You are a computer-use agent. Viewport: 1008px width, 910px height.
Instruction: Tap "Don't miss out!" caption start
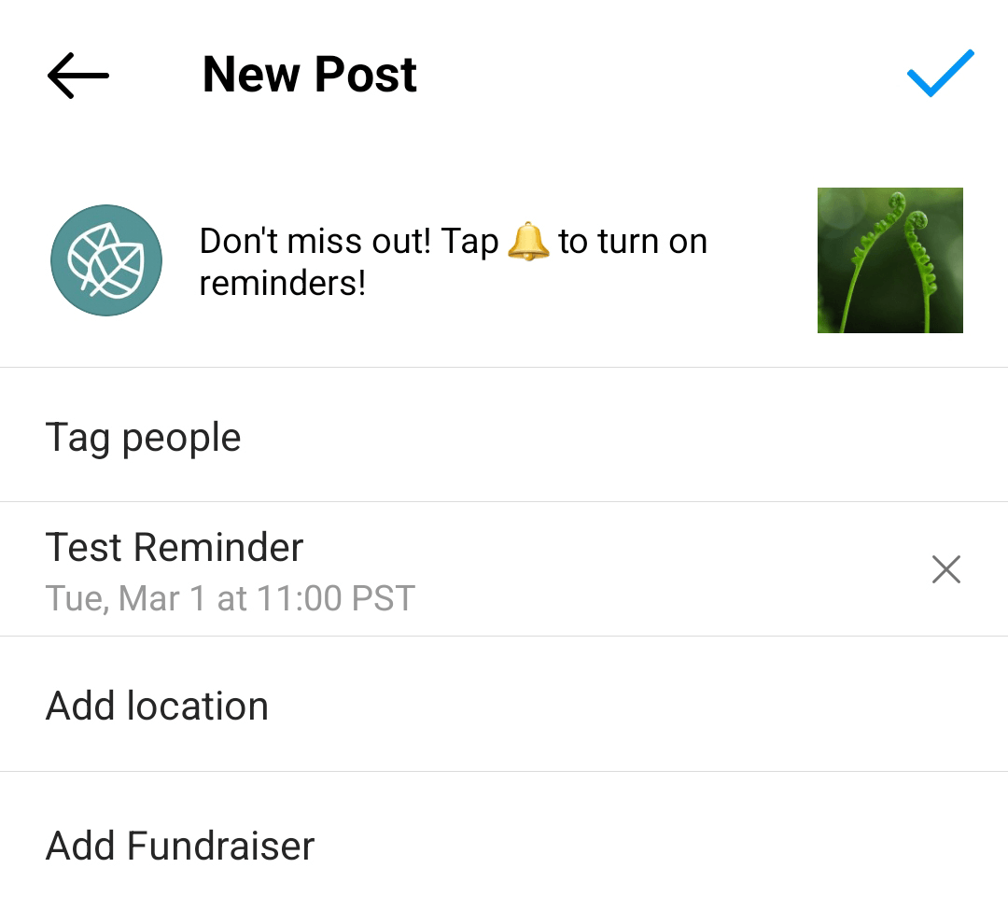tap(315, 242)
